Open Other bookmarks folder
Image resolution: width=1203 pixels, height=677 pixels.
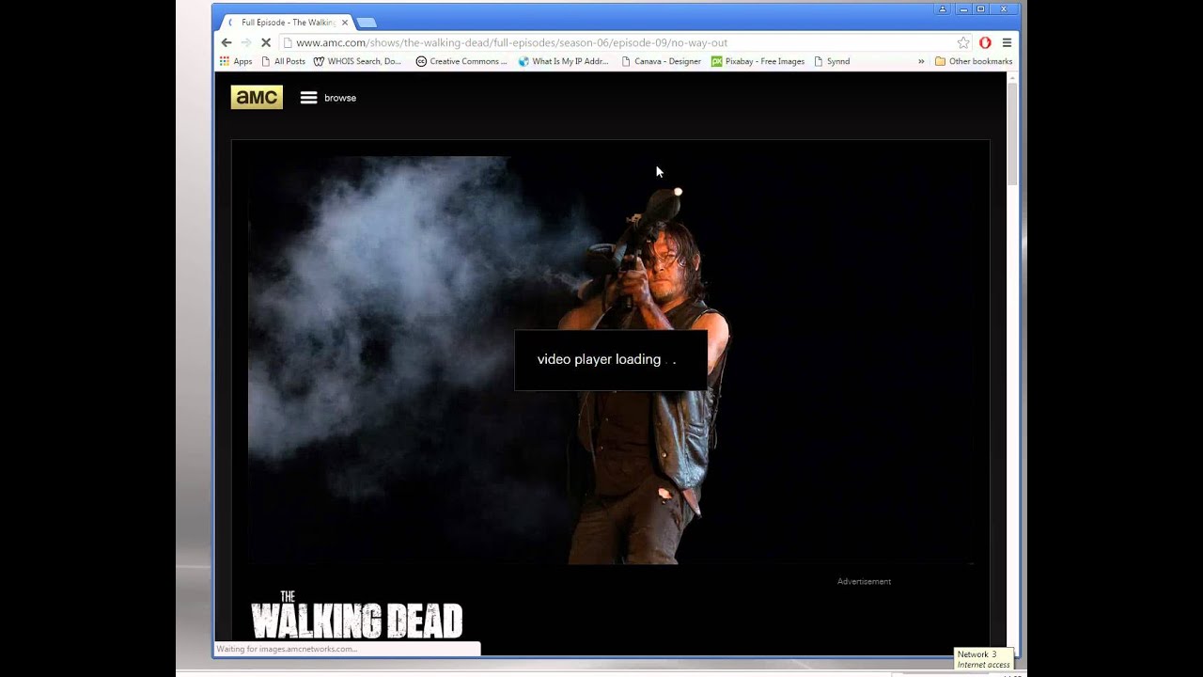974,61
